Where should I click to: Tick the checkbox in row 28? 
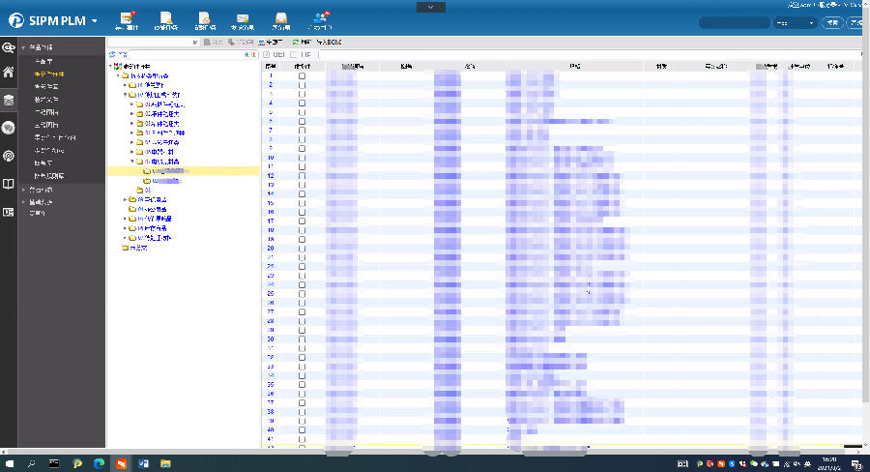(302, 321)
